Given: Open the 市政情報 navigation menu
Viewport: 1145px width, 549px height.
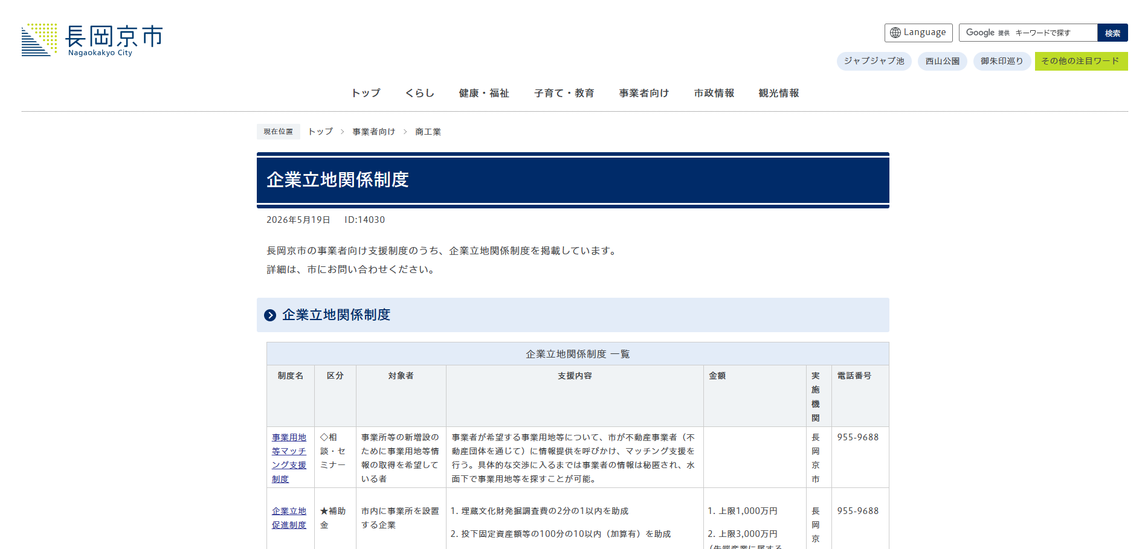Looking at the screenshot, I should coord(714,93).
